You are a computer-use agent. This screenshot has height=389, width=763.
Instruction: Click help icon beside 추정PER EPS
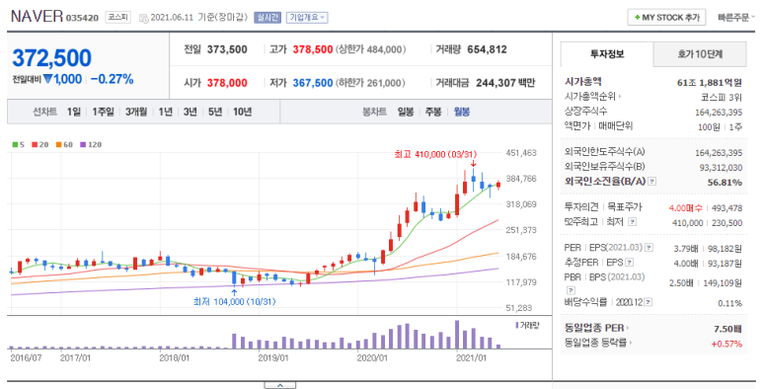pos(629,262)
